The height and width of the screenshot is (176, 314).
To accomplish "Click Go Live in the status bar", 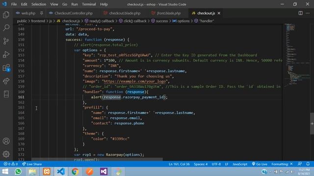I will tap(260, 164).
